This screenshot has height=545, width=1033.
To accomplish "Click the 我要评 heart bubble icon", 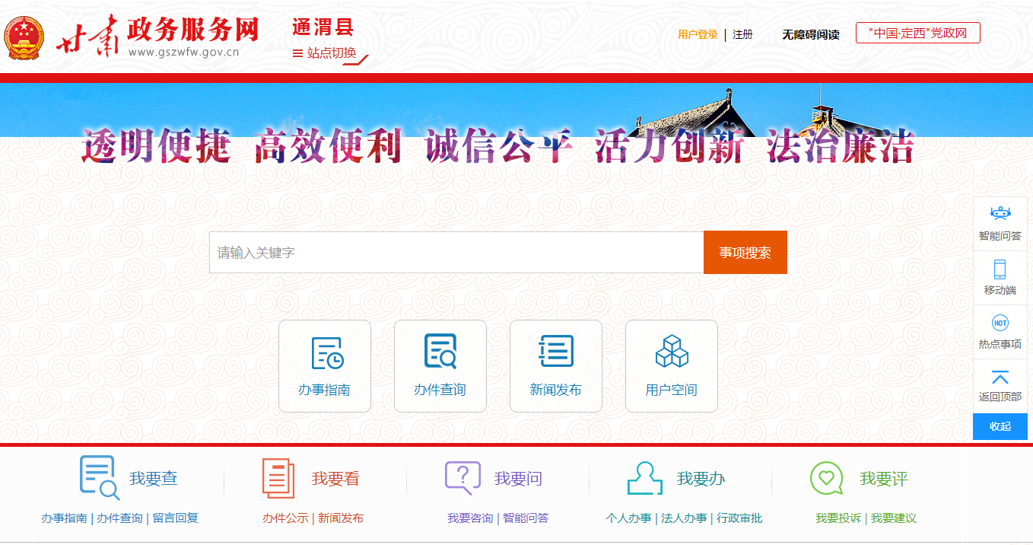I will pyautogui.click(x=827, y=478).
